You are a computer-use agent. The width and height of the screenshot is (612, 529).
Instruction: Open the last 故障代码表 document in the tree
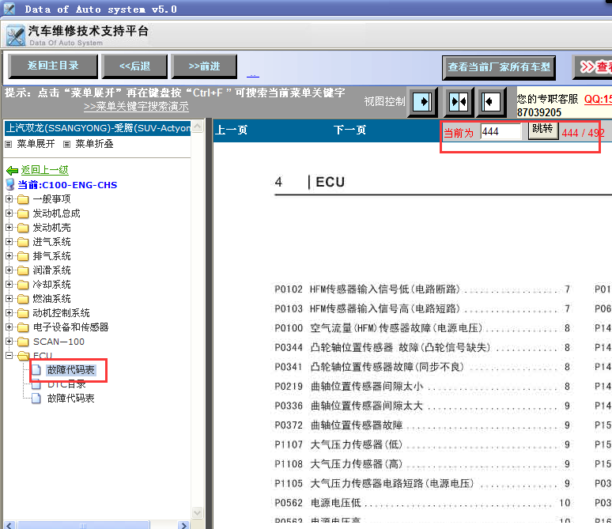pos(70,399)
